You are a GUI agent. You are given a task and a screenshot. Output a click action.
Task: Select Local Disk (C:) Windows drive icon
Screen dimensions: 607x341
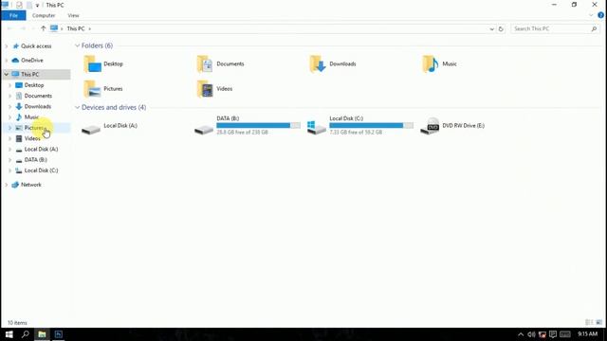click(x=317, y=127)
